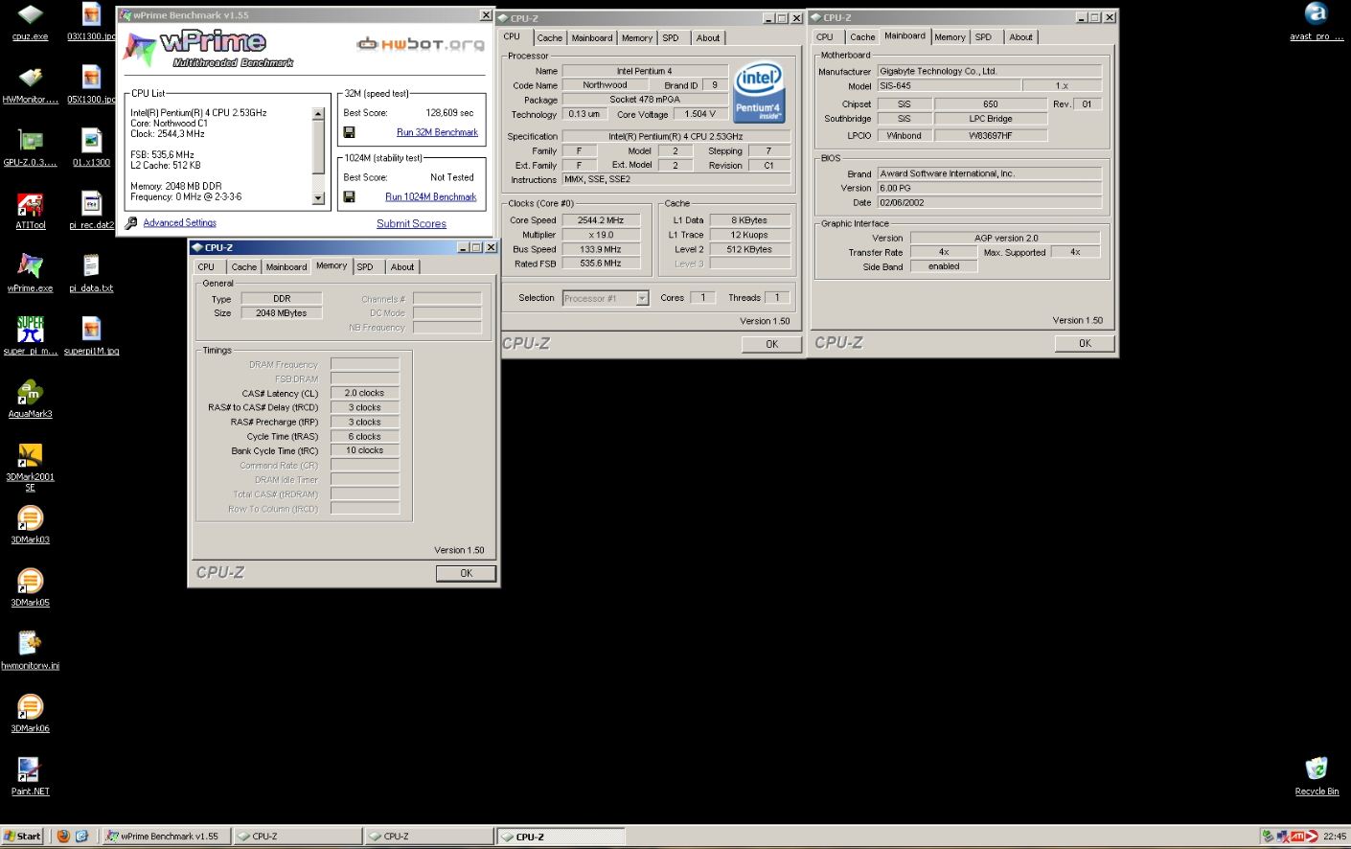
Task: Click OK in the CPU-Z CPU window
Action: click(771, 344)
